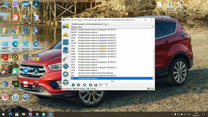The image size is (208, 117).
Task: Select TCU AS BUILT configuration row
Action: 112,46
